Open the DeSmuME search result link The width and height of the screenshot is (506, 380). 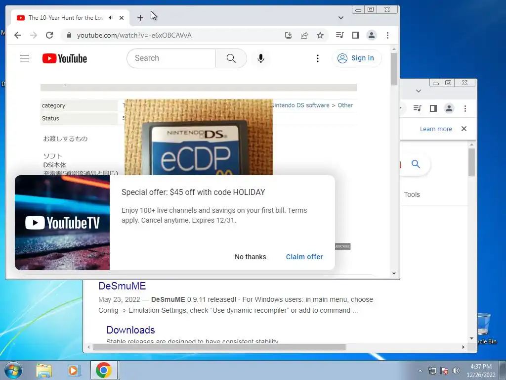(122, 286)
